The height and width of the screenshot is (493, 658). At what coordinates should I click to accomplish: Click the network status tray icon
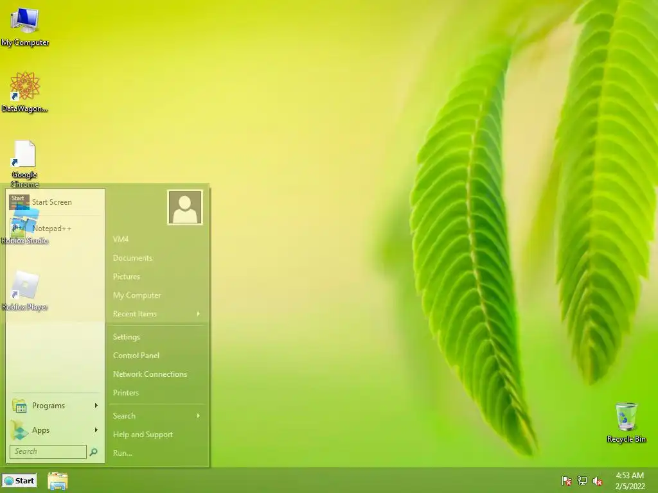(x=582, y=481)
